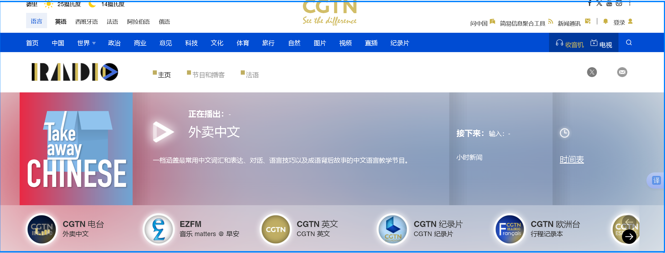
Task: Select the CGTN 欧洲台 station
Action: pyautogui.click(x=510, y=229)
